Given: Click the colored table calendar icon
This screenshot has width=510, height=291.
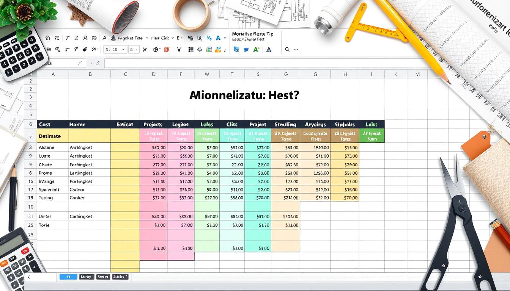Looking at the screenshot, I should click(209, 49).
